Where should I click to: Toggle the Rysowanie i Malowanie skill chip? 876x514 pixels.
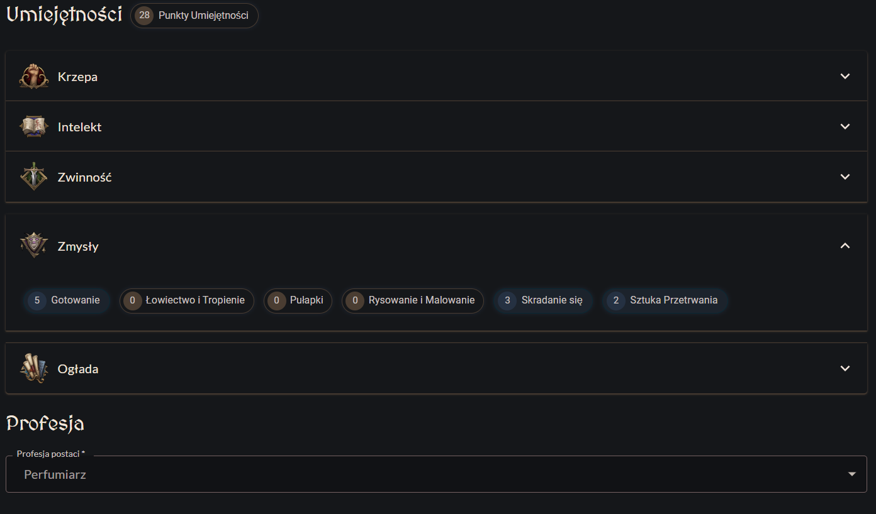click(x=413, y=300)
